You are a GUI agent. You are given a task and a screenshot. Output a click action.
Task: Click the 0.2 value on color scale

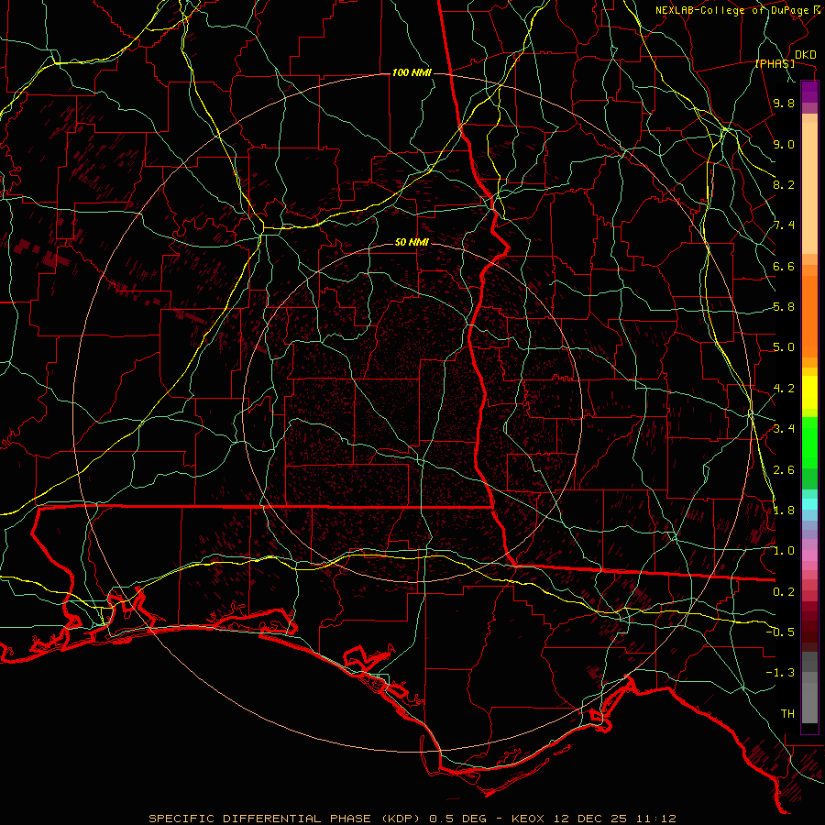coord(784,592)
